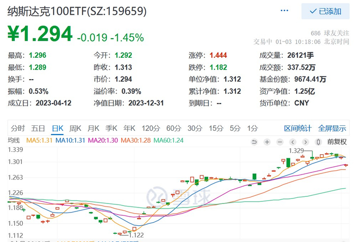The image size is (355, 242).
Task: Click the 净值日期 date 2023-12-31
Action: pyautogui.click(x=146, y=103)
